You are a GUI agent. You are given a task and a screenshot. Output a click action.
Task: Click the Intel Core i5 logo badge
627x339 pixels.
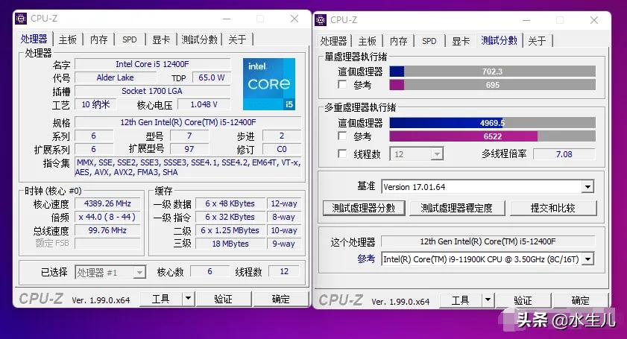(269, 84)
